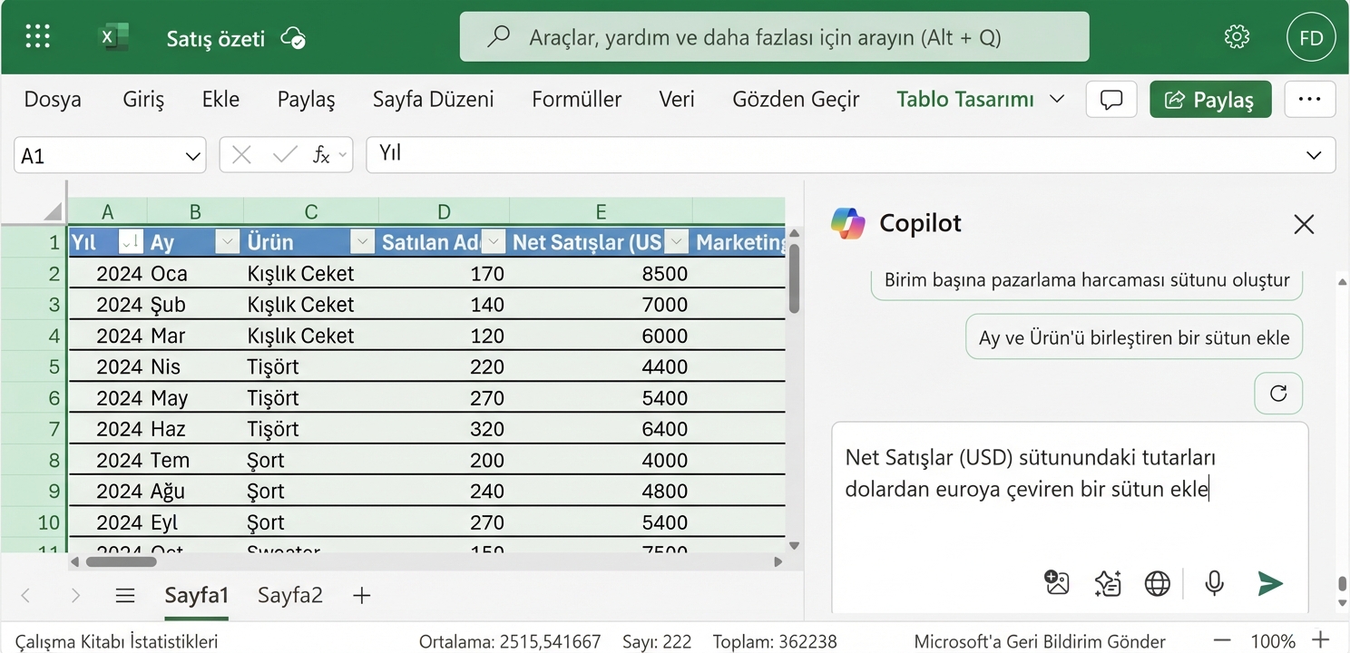This screenshot has width=1350, height=653.
Task: Regenerate Copilot suggestions with the refresh icon
Action: [1277, 393]
